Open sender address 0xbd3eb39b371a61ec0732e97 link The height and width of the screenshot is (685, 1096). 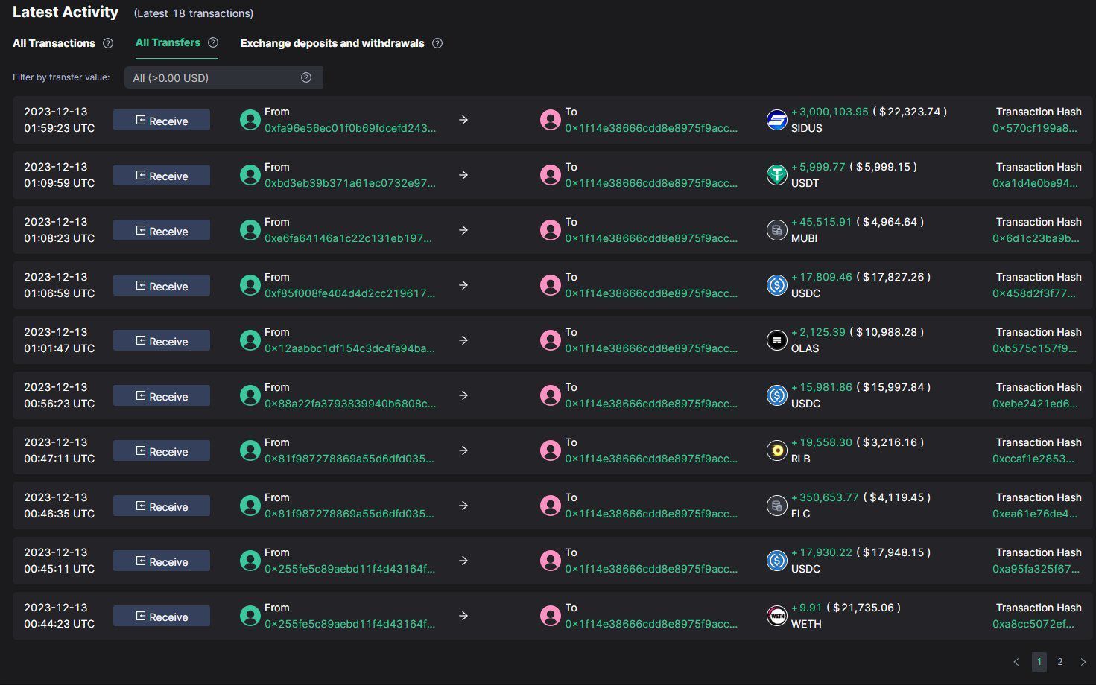(x=349, y=183)
